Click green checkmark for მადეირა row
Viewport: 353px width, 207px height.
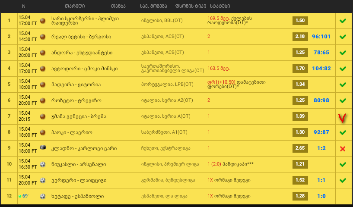click(x=343, y=85)
